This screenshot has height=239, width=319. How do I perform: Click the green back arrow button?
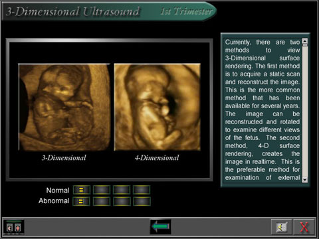click(160, 226)
